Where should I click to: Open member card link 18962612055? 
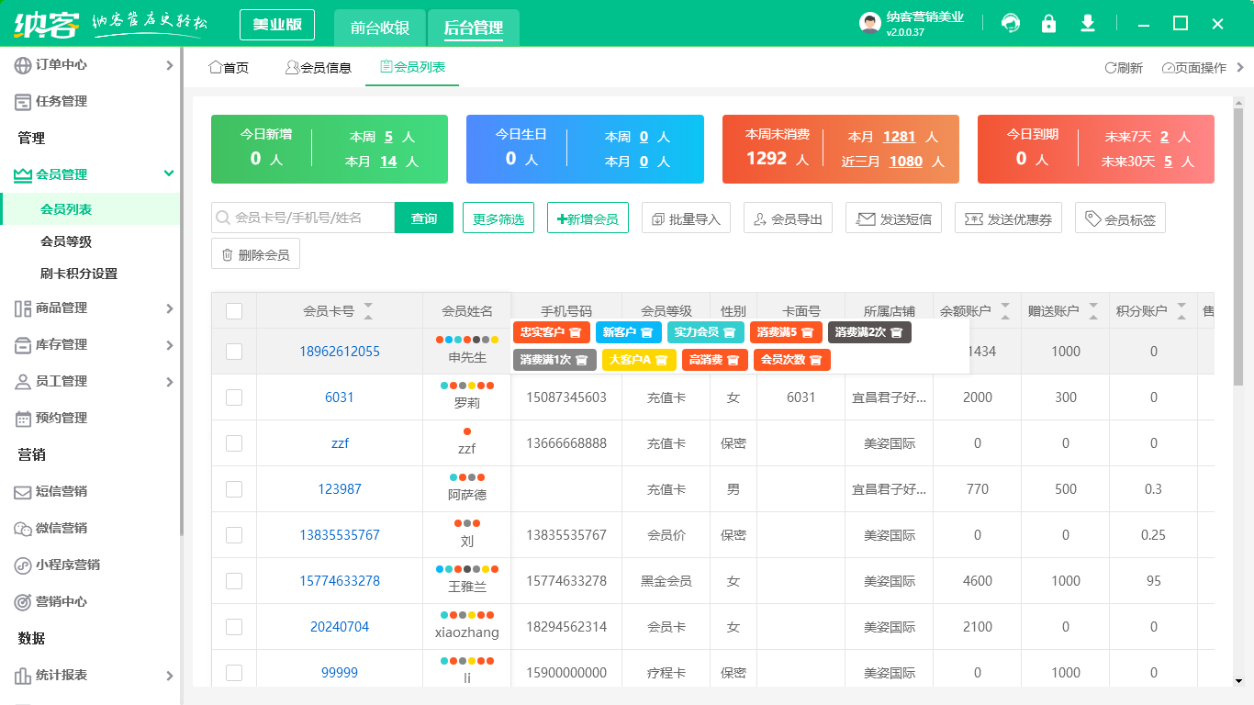tap(340, 352)
